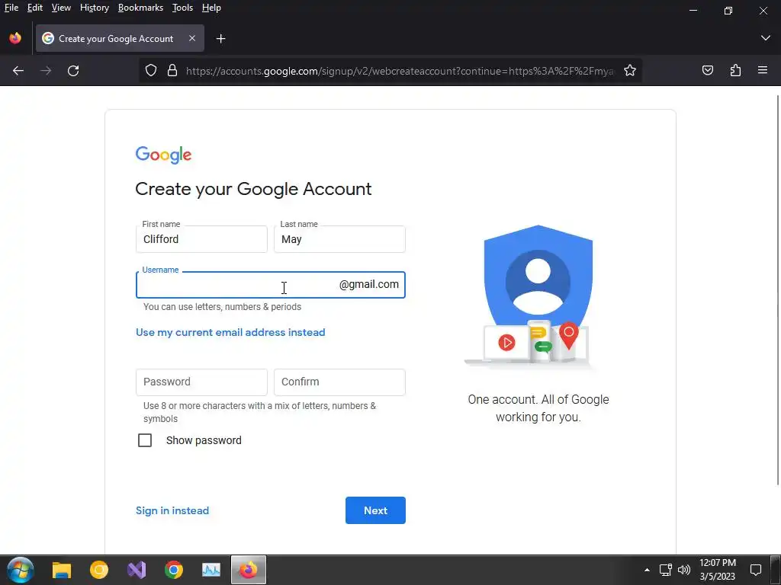
Task: Click Use my current email address instead
Action: point(230,332)
